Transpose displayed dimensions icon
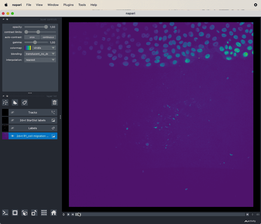This screenshot has width=261, height=224. 34,213
